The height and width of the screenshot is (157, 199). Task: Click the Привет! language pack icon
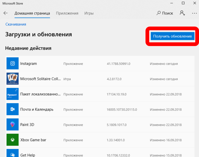(x=13, y=94)
